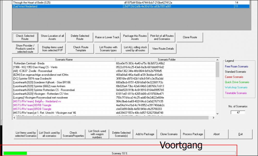Print list of all Routes and Scenarios
Screen dimensions: 258x156
point(162,37)
